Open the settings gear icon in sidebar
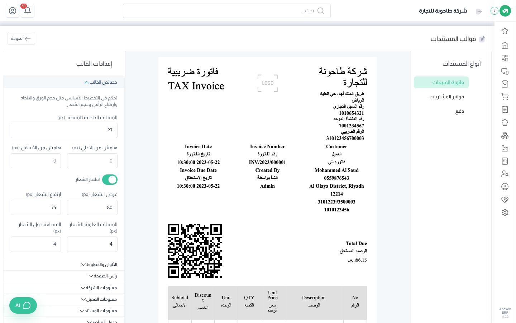The image size is (516, 323). coord(505,212)
